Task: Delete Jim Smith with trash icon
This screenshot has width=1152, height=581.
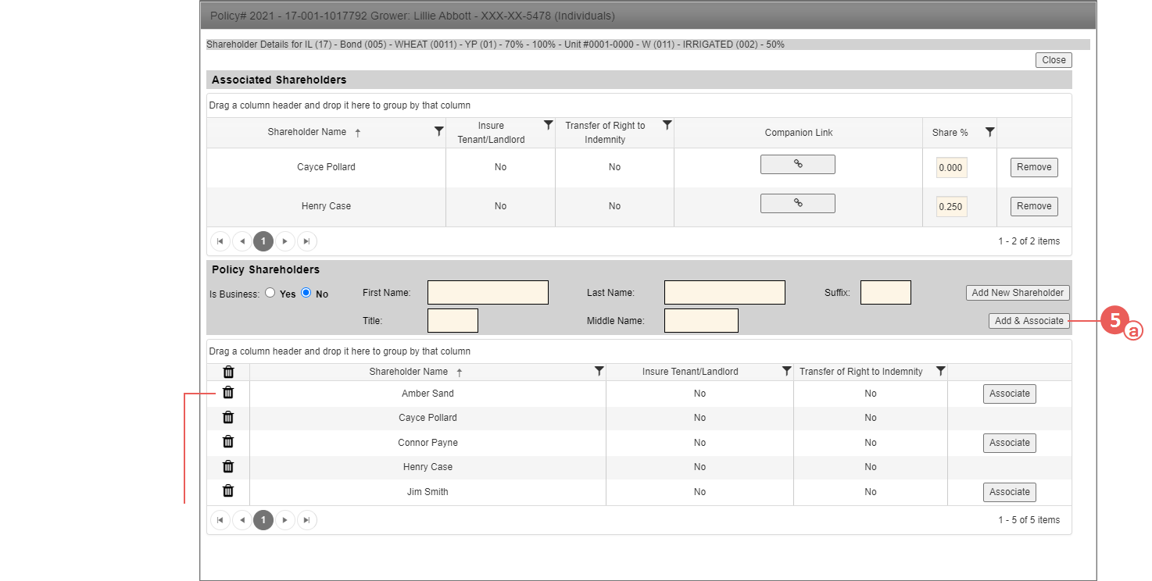Action: click(228, 491)
